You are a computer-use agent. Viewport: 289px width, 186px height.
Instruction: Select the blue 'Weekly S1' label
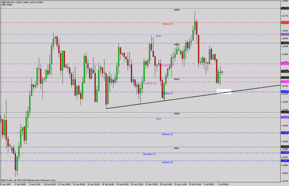point(167,93)
